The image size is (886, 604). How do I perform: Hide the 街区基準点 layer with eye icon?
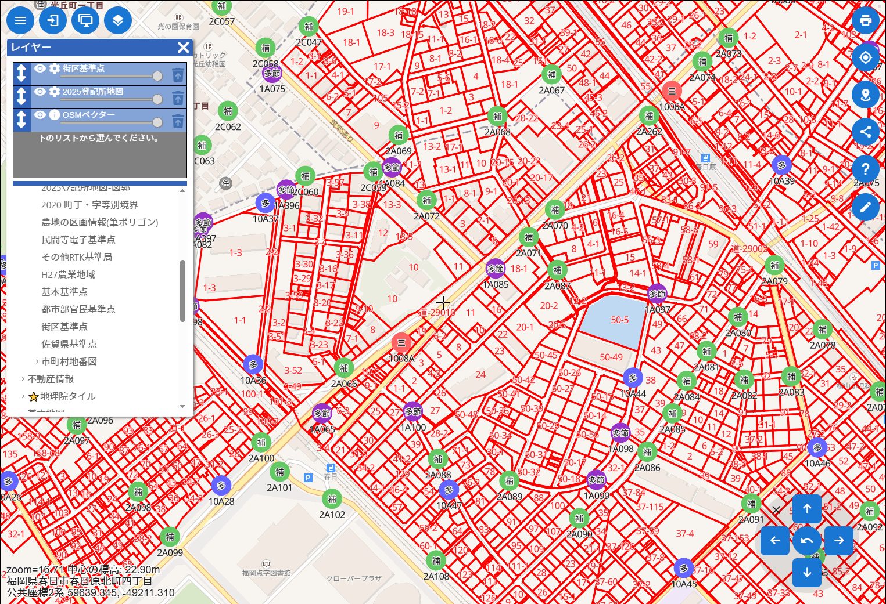click(x=40, y=68)
